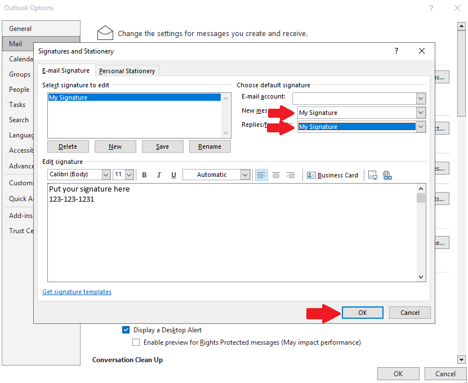468x383 pixels.
Task: Select Tasks in Outlook Options sidebar
Action: click(x=18, y=105)
